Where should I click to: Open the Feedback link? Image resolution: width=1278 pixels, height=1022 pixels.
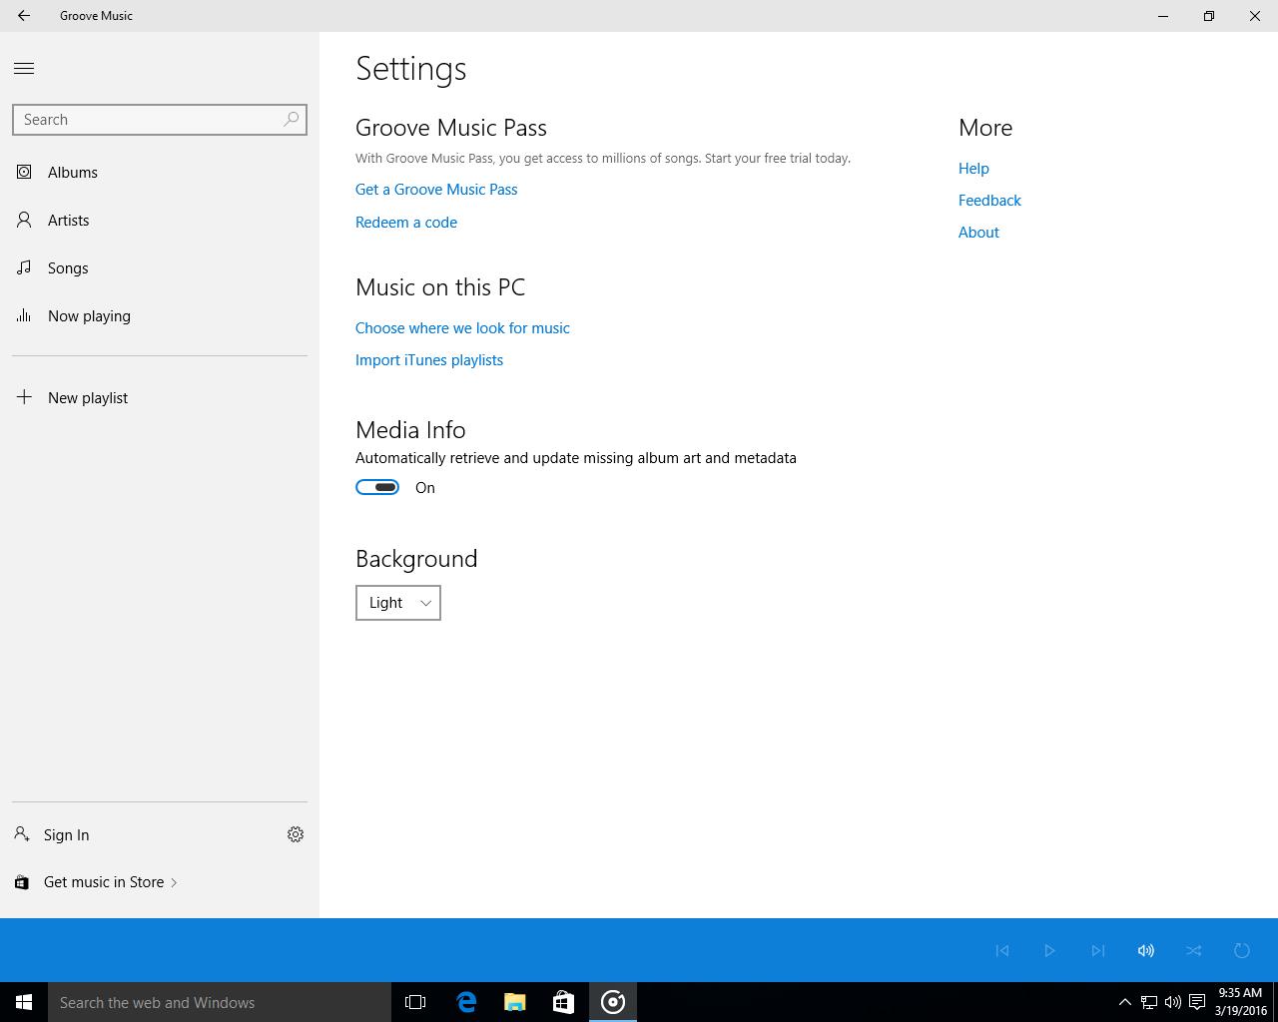[x=989, y=200]
